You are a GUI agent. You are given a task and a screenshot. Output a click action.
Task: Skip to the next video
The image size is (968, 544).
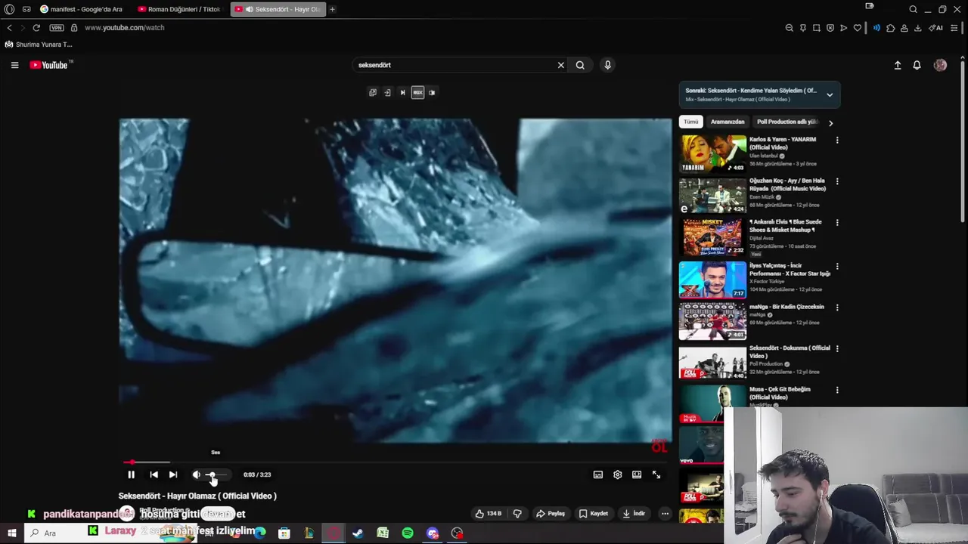pyautogui.click(x=173, y=474)
